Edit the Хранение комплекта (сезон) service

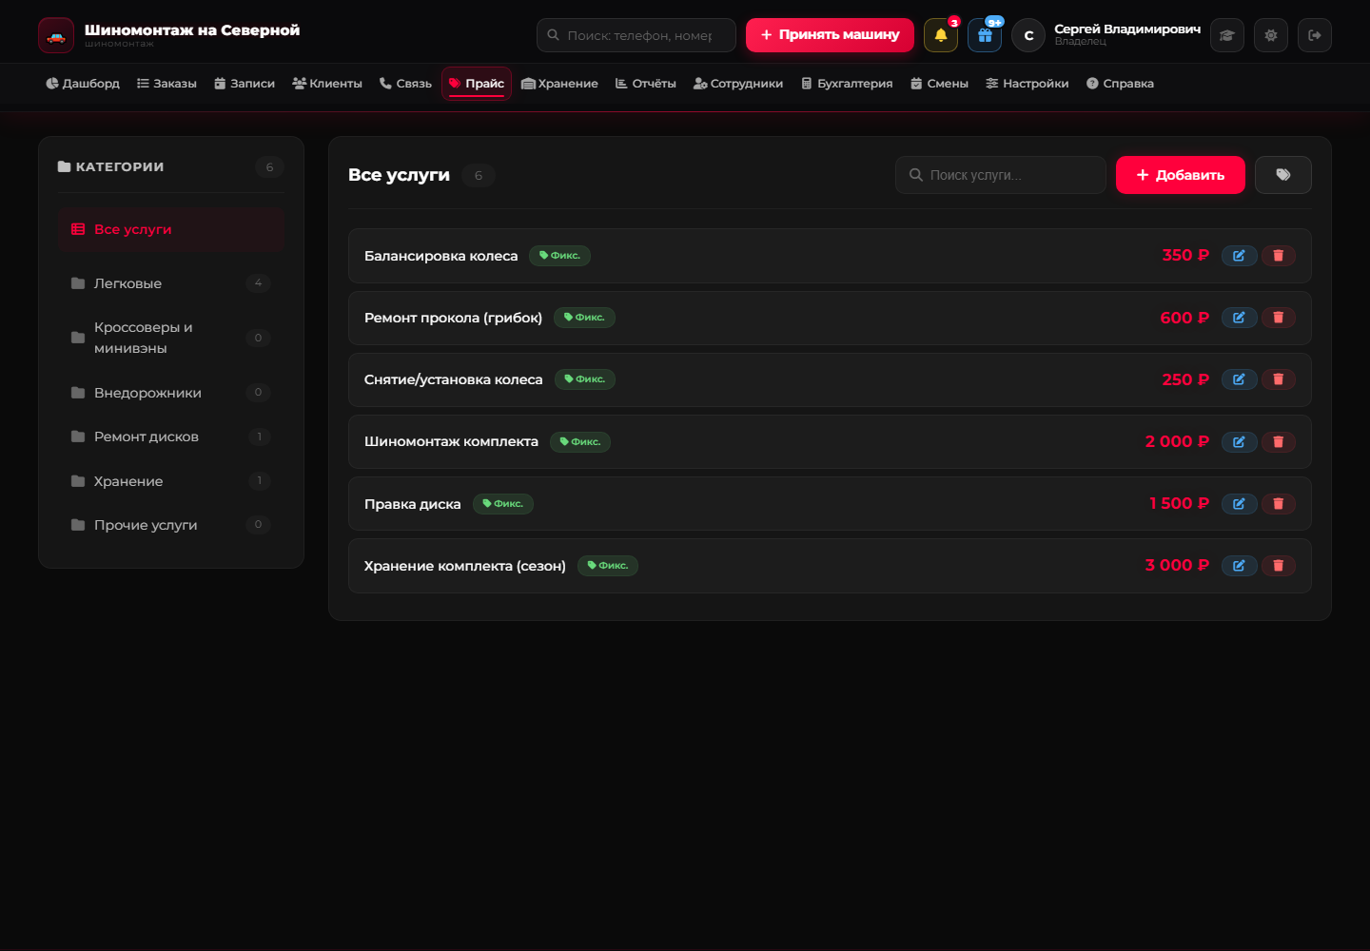pyautogui.click(x=1239, y=566)
